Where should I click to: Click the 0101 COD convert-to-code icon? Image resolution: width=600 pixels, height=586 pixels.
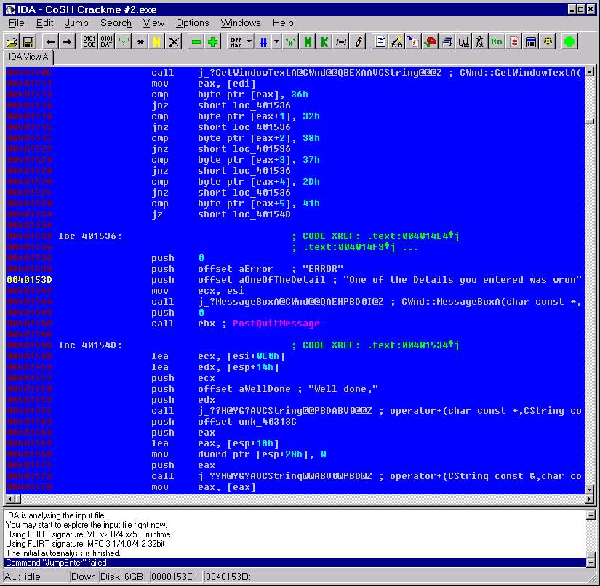[x=89, y=41]
